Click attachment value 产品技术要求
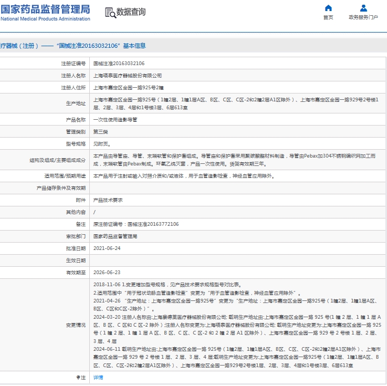The height and width of the screenshot is (386, 387). pos(108,200)
